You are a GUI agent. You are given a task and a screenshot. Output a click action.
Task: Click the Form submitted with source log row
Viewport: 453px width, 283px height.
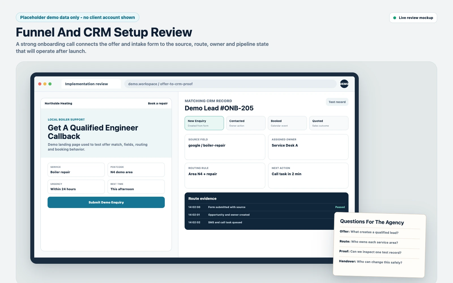266,207
